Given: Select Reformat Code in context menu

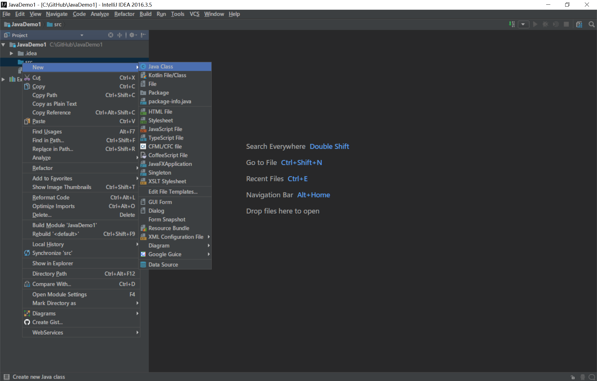Looking at the screenshot, I should pos(81,197).
